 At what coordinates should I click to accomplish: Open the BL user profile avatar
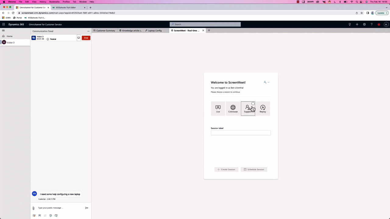coord(386,24)
